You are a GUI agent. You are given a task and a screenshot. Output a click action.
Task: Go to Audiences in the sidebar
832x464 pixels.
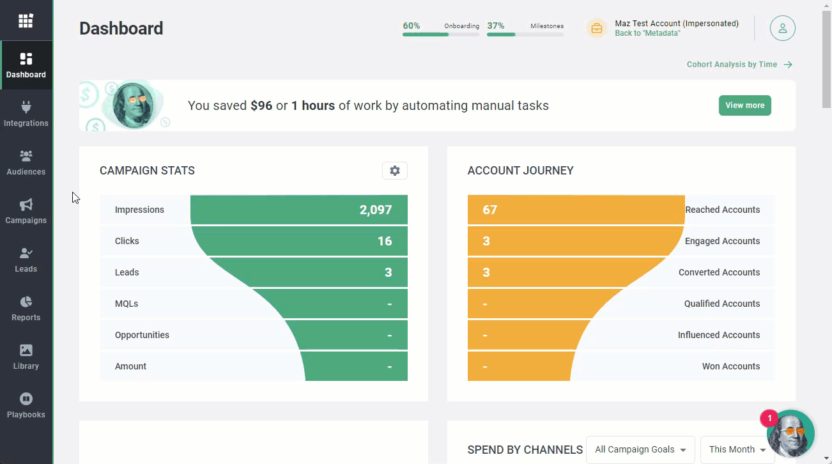point(26,162)
